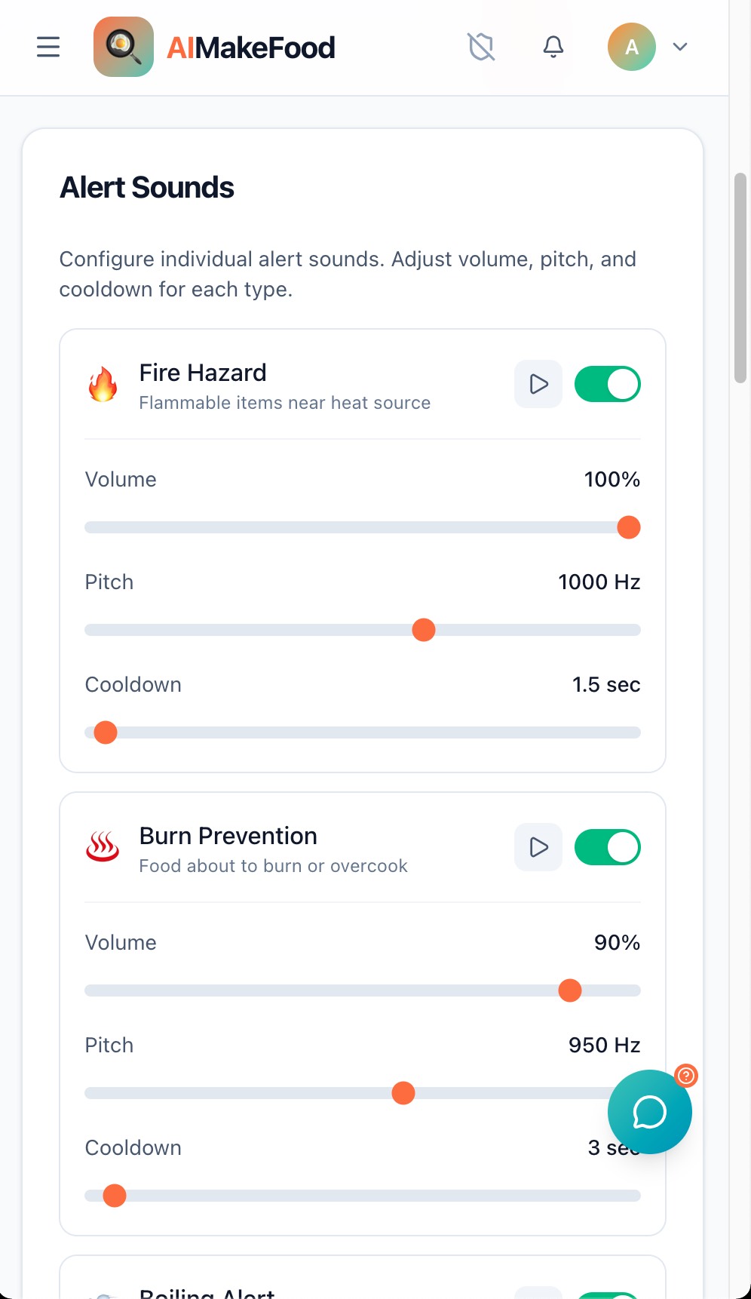Image resolution: width=751 pixels, height=1299 pixels.
Task: Click the AIMakeFood brand name
Action: coord(250,48)
